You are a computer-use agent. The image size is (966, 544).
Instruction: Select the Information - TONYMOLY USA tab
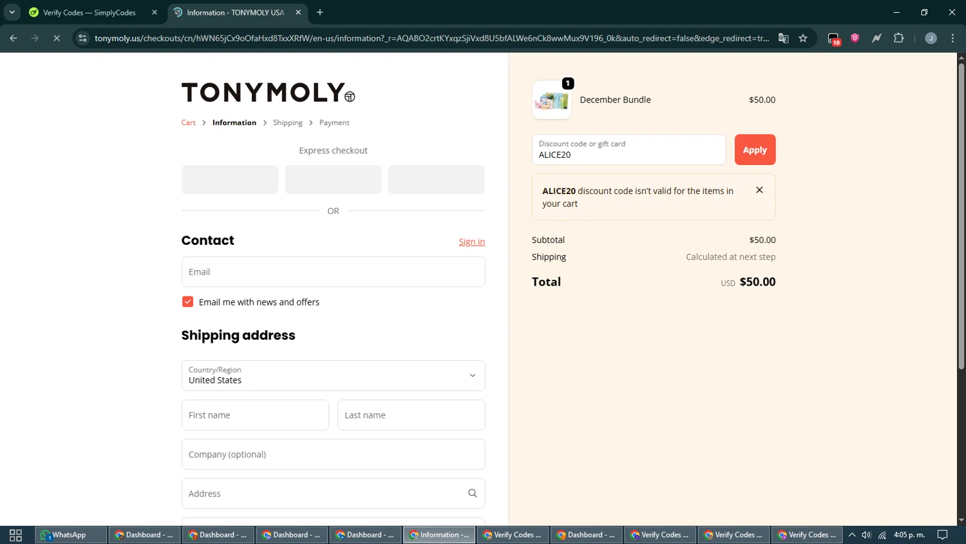pyautogui.click(x=235, y=12)
